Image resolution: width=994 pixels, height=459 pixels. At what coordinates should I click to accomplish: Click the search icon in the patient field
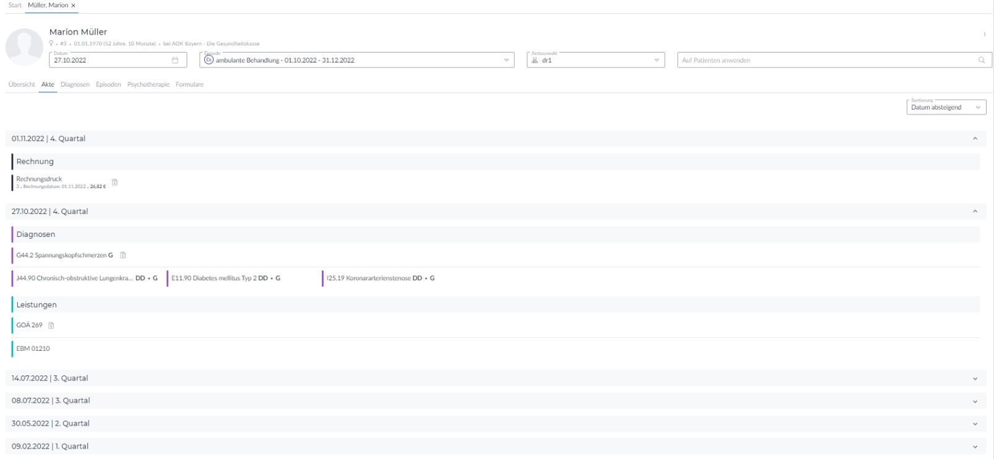click(x=981, y=60)
